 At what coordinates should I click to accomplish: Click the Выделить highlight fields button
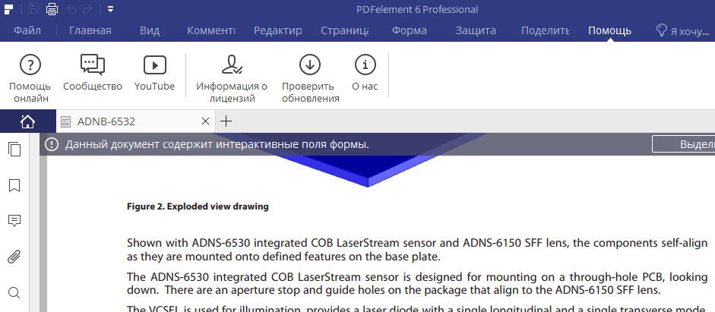(x=683, y=144)
